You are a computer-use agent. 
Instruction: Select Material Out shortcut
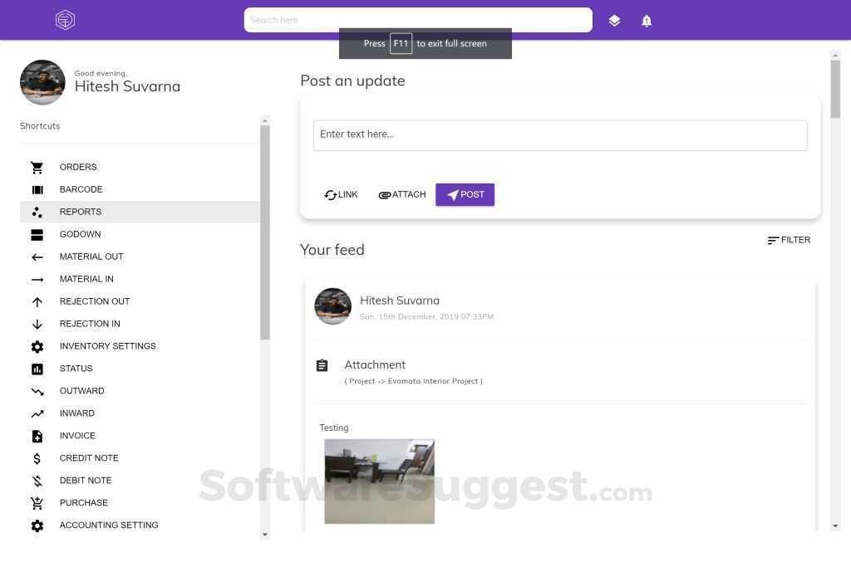click(x=91, y=257)
